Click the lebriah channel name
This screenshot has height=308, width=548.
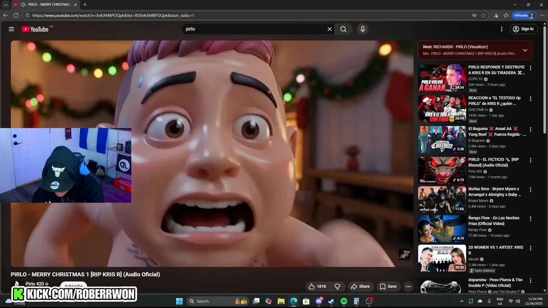[474, 259]
